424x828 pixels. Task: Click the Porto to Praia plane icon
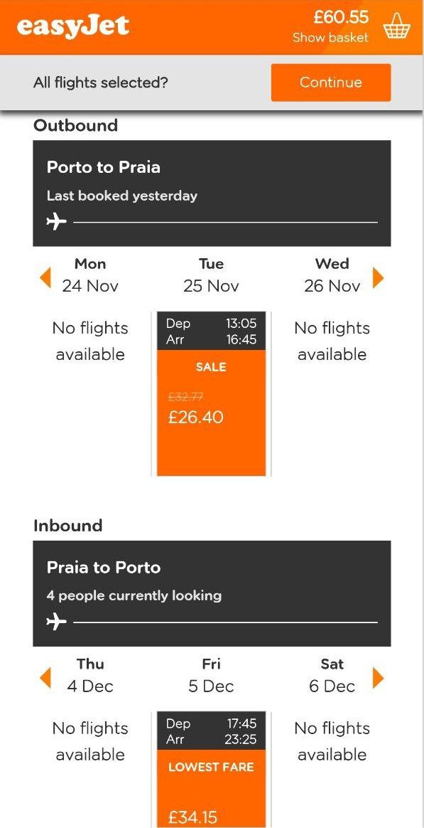(x=56, y=223)
